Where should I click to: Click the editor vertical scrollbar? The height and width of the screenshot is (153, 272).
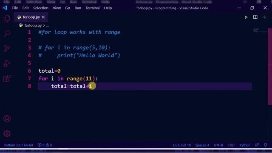point(270,67)
